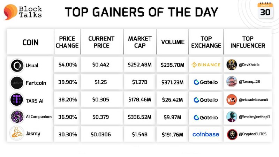Click the VOLUME column header

point(173,42)
